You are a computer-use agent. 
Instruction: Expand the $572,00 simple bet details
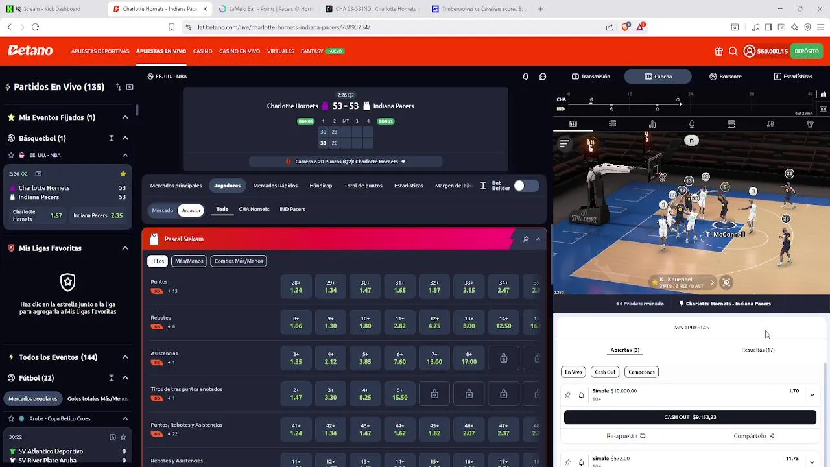pos(812,462)
